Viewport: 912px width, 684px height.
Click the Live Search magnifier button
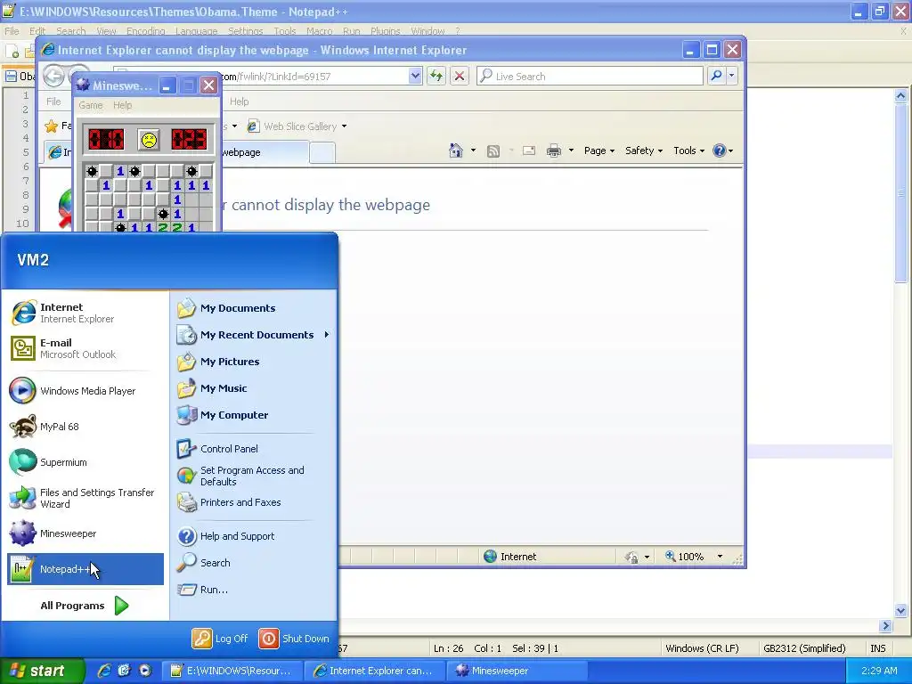[717, 76]
